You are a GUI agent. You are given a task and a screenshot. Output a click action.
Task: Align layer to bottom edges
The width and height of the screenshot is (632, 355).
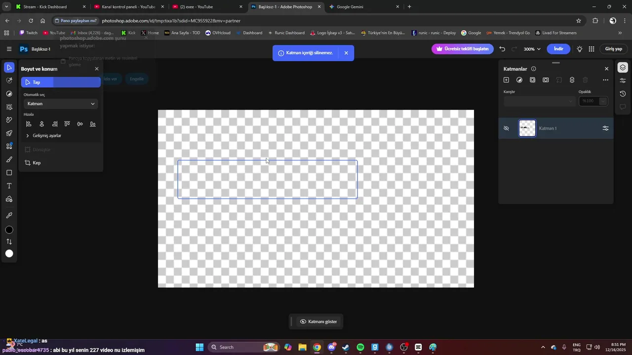coord(93,124)
